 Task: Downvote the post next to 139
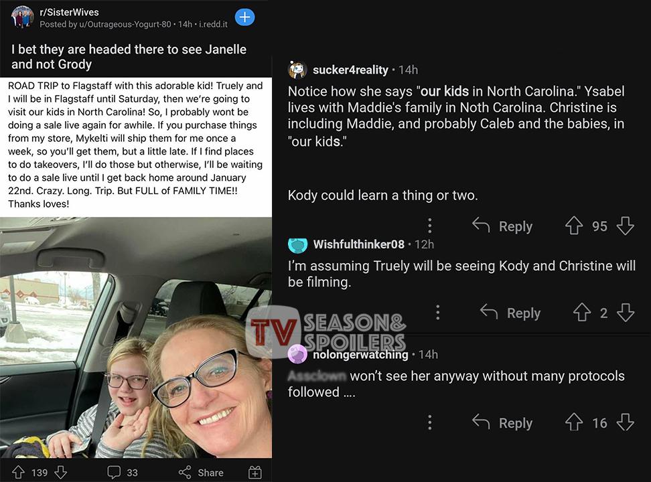point(61,473)
